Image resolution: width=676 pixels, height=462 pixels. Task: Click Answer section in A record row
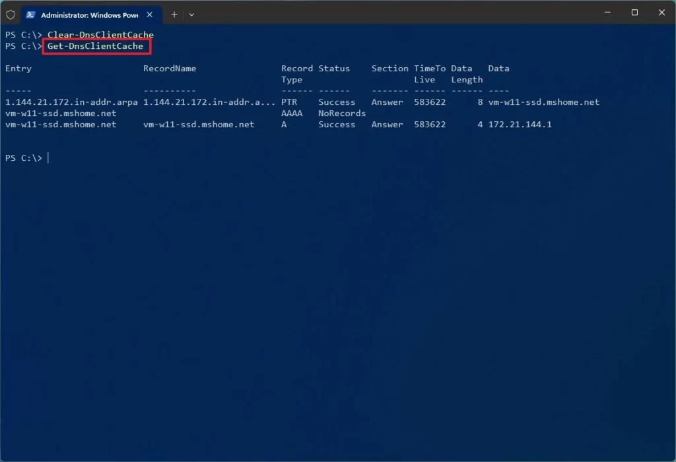[x=387, y=125]
